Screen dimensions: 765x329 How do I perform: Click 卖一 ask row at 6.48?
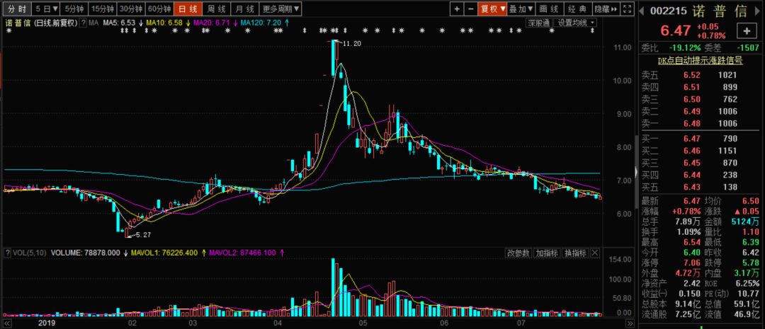coord(701,123)
